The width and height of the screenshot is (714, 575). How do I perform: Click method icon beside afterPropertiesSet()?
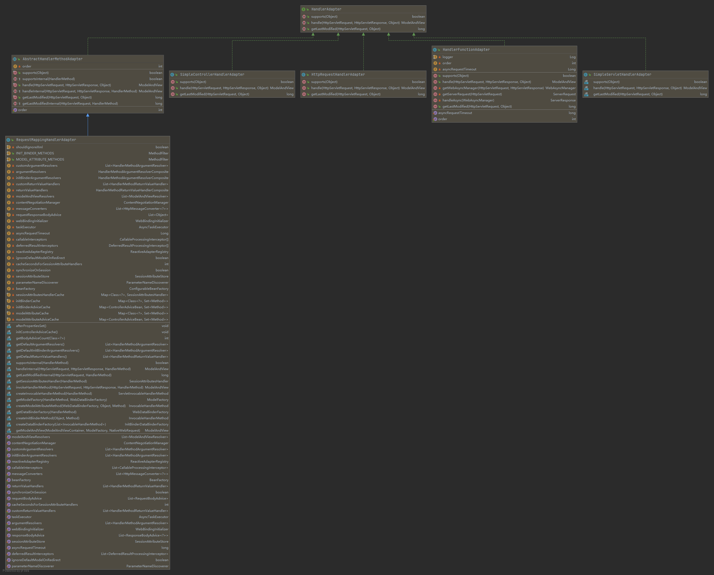coord(9,326)
